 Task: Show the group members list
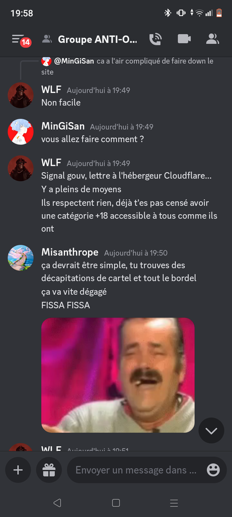212,39
